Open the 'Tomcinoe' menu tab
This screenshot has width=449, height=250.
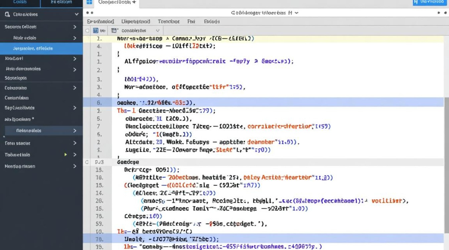pyautogui.click(x=169, y=21)
